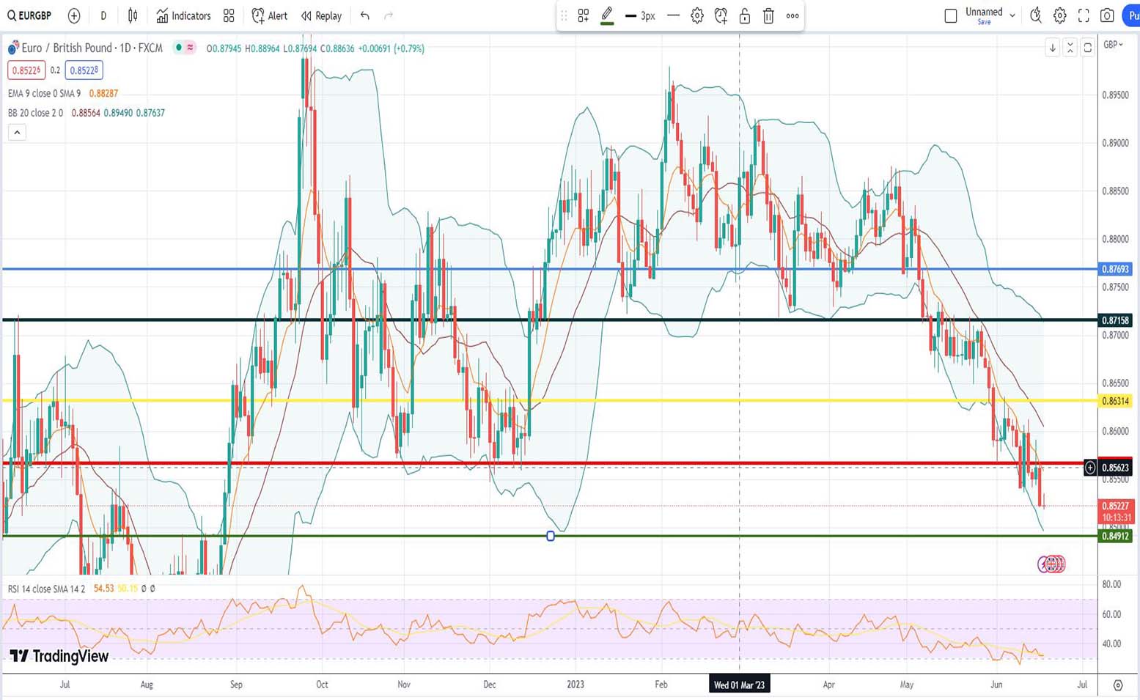Toggle lock on the selected drawing
The image size is (1140, 700).
point(744,15)
